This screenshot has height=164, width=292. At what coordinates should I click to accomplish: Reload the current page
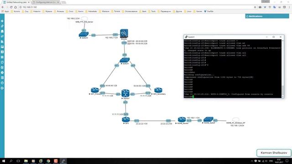pyautogui.click(x=11, y=7)
